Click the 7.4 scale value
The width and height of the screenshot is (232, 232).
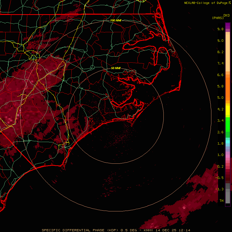220,63
